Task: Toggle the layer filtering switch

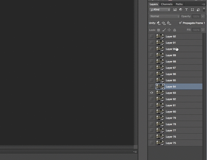Action: pos(204,9)
